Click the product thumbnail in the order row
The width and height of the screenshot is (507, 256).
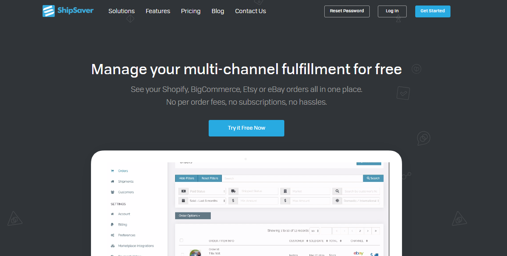pos(195,253)
